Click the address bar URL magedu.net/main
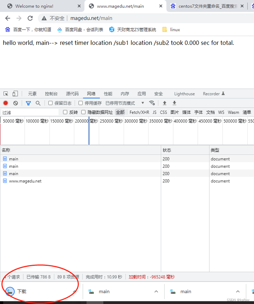 (91, 18)
